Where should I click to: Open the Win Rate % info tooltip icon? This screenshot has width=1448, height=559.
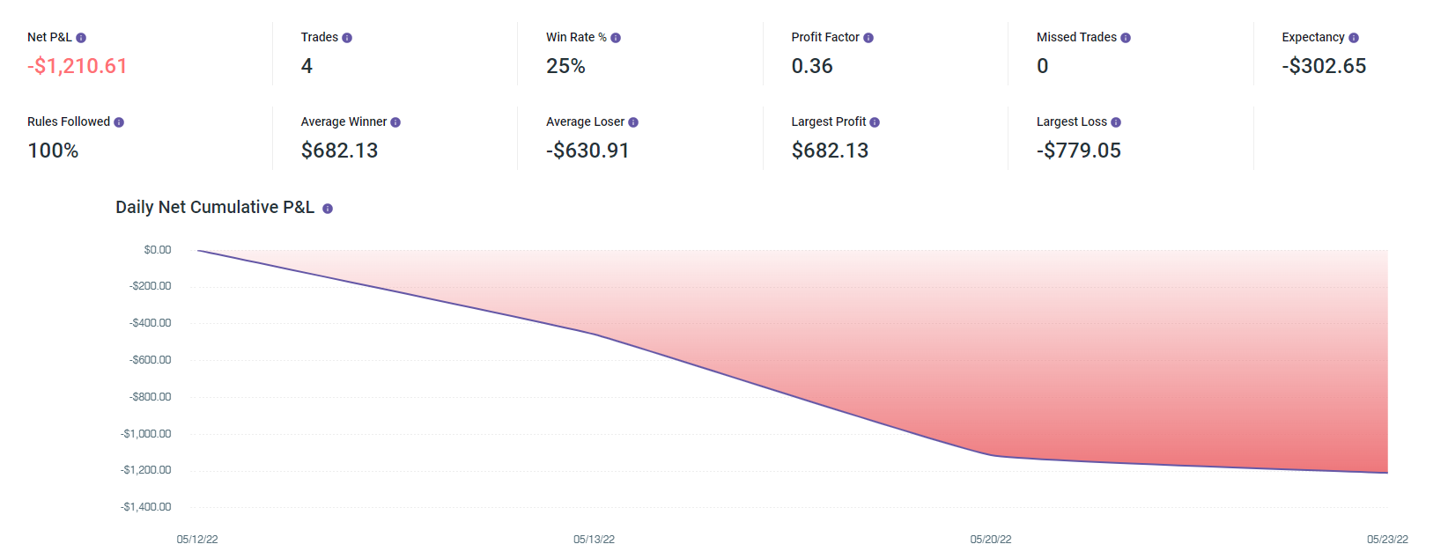point(616,38)
